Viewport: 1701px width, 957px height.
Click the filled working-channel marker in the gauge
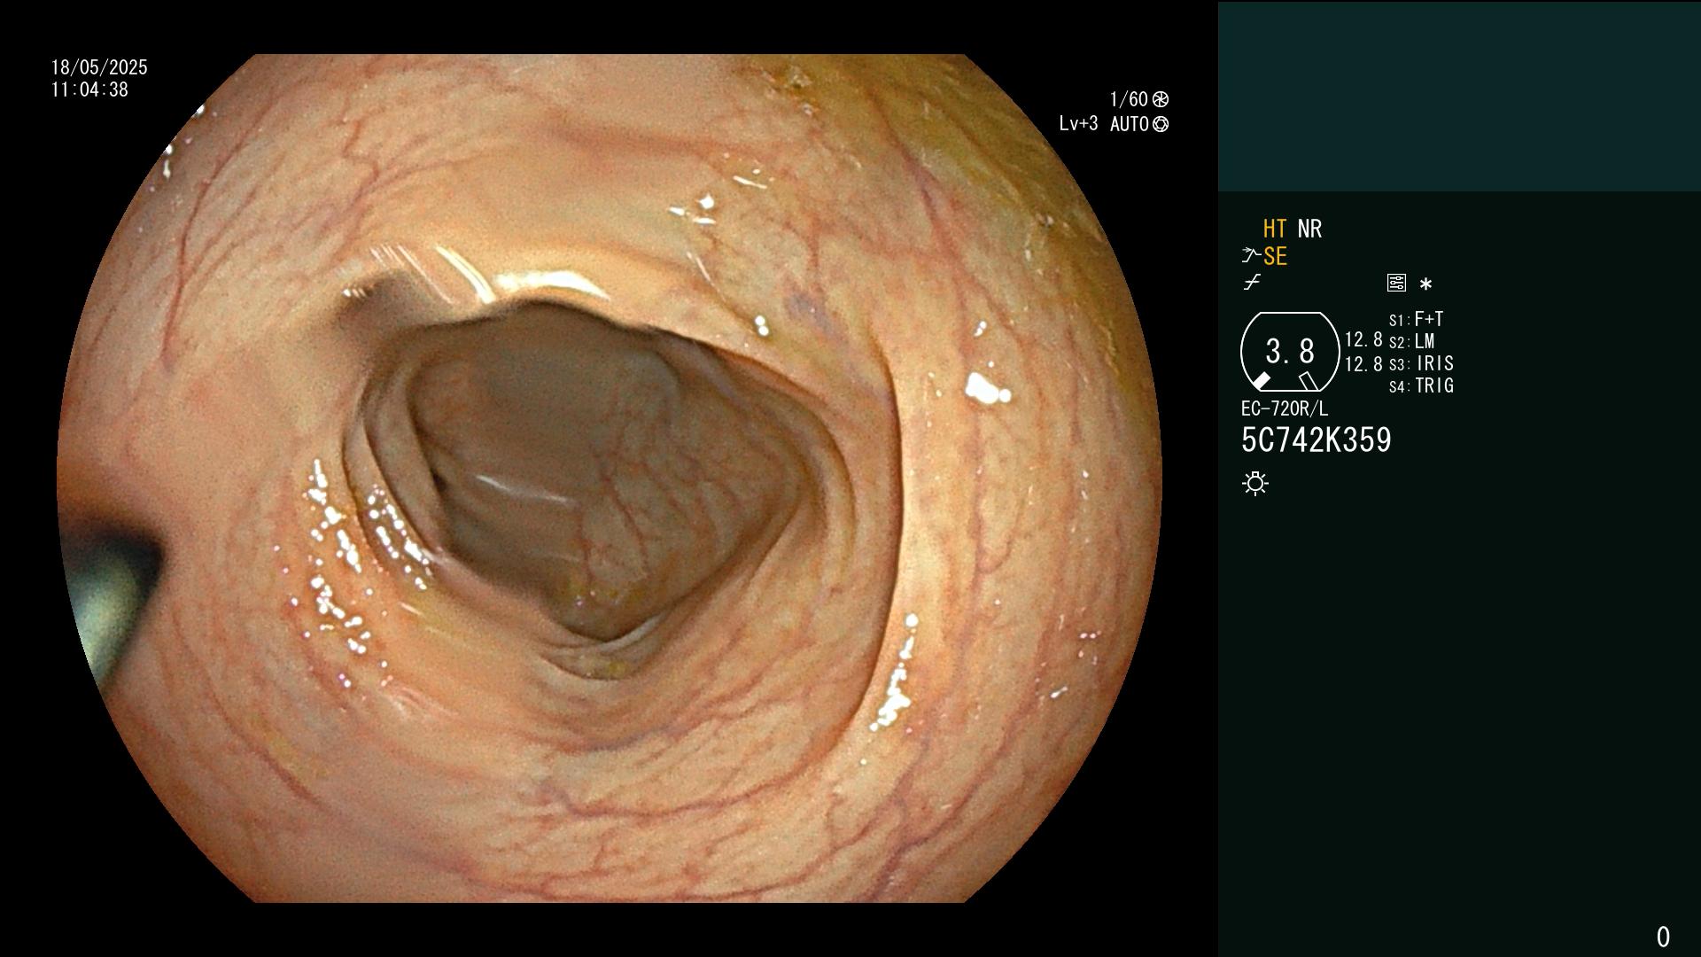pos(1261,381)
